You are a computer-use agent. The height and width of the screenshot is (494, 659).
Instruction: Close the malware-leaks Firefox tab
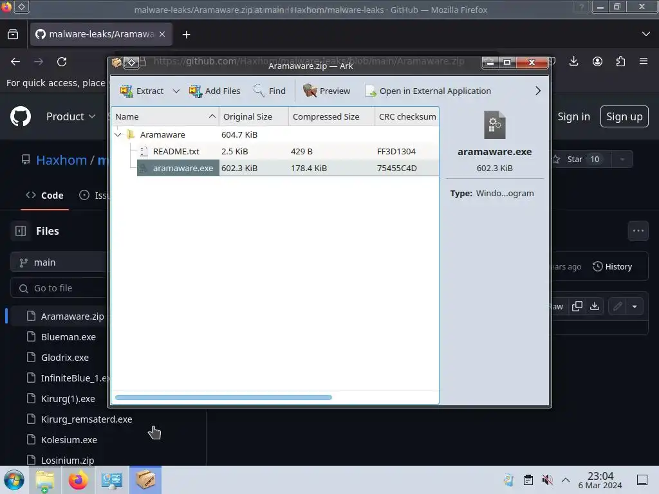point(162,34)
